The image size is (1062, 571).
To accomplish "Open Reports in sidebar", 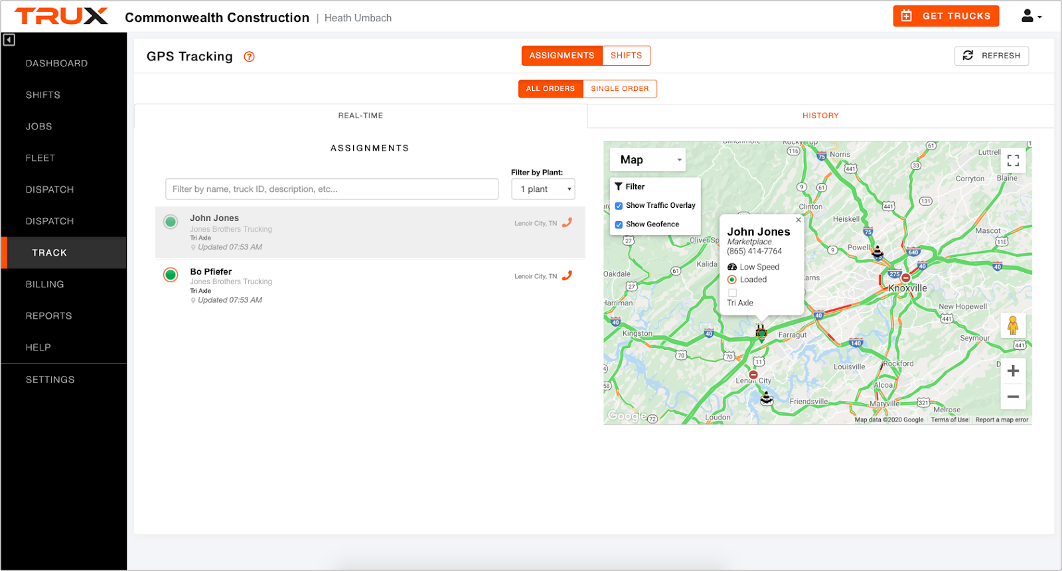I will click(48, 316).
